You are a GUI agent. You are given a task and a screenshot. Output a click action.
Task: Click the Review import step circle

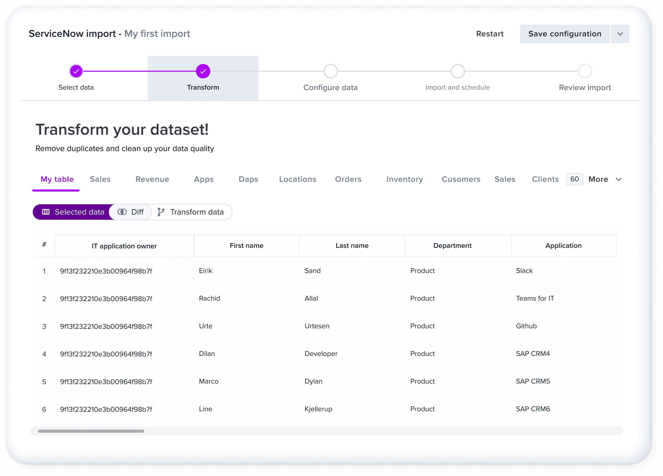pyautogui.click(x=585, y=71)
